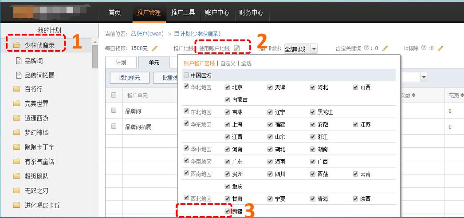Select the 品牌词拓展 row checkbox in table
The width and height of the screenshot is (464, 218).
(114, 126)
